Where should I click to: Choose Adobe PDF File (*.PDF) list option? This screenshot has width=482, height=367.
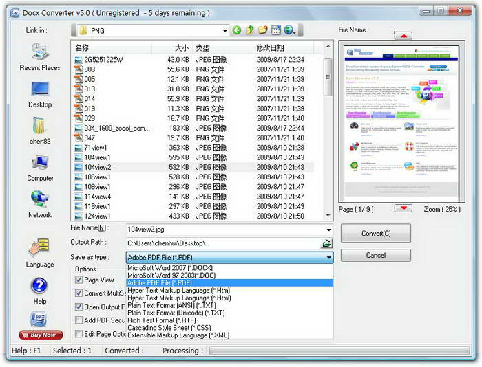coord(229,283)
